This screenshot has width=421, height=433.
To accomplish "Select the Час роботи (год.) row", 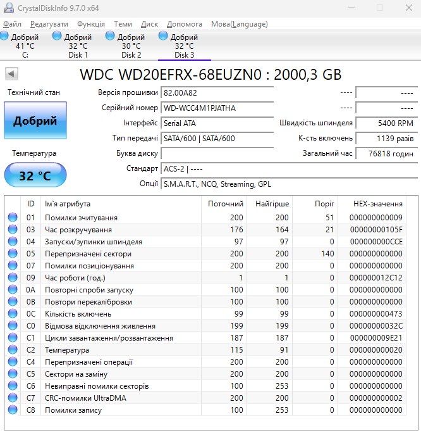I will 205,277.
